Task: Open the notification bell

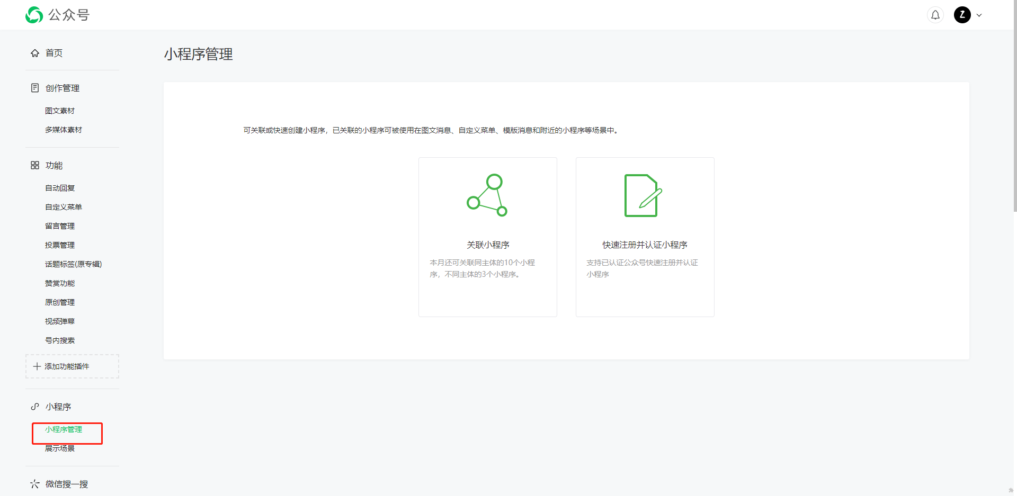Action: (935, 15)
